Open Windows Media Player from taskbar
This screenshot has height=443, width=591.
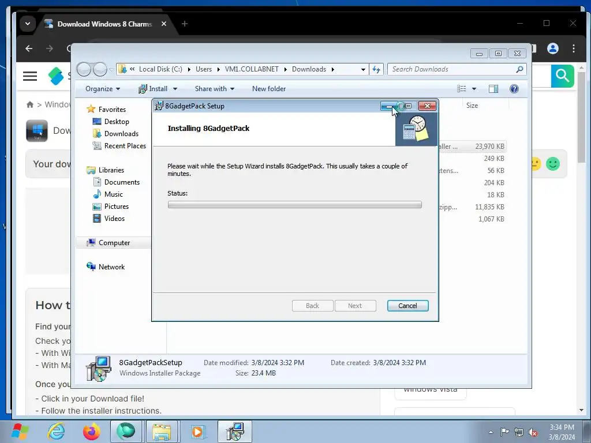[197, 431]
